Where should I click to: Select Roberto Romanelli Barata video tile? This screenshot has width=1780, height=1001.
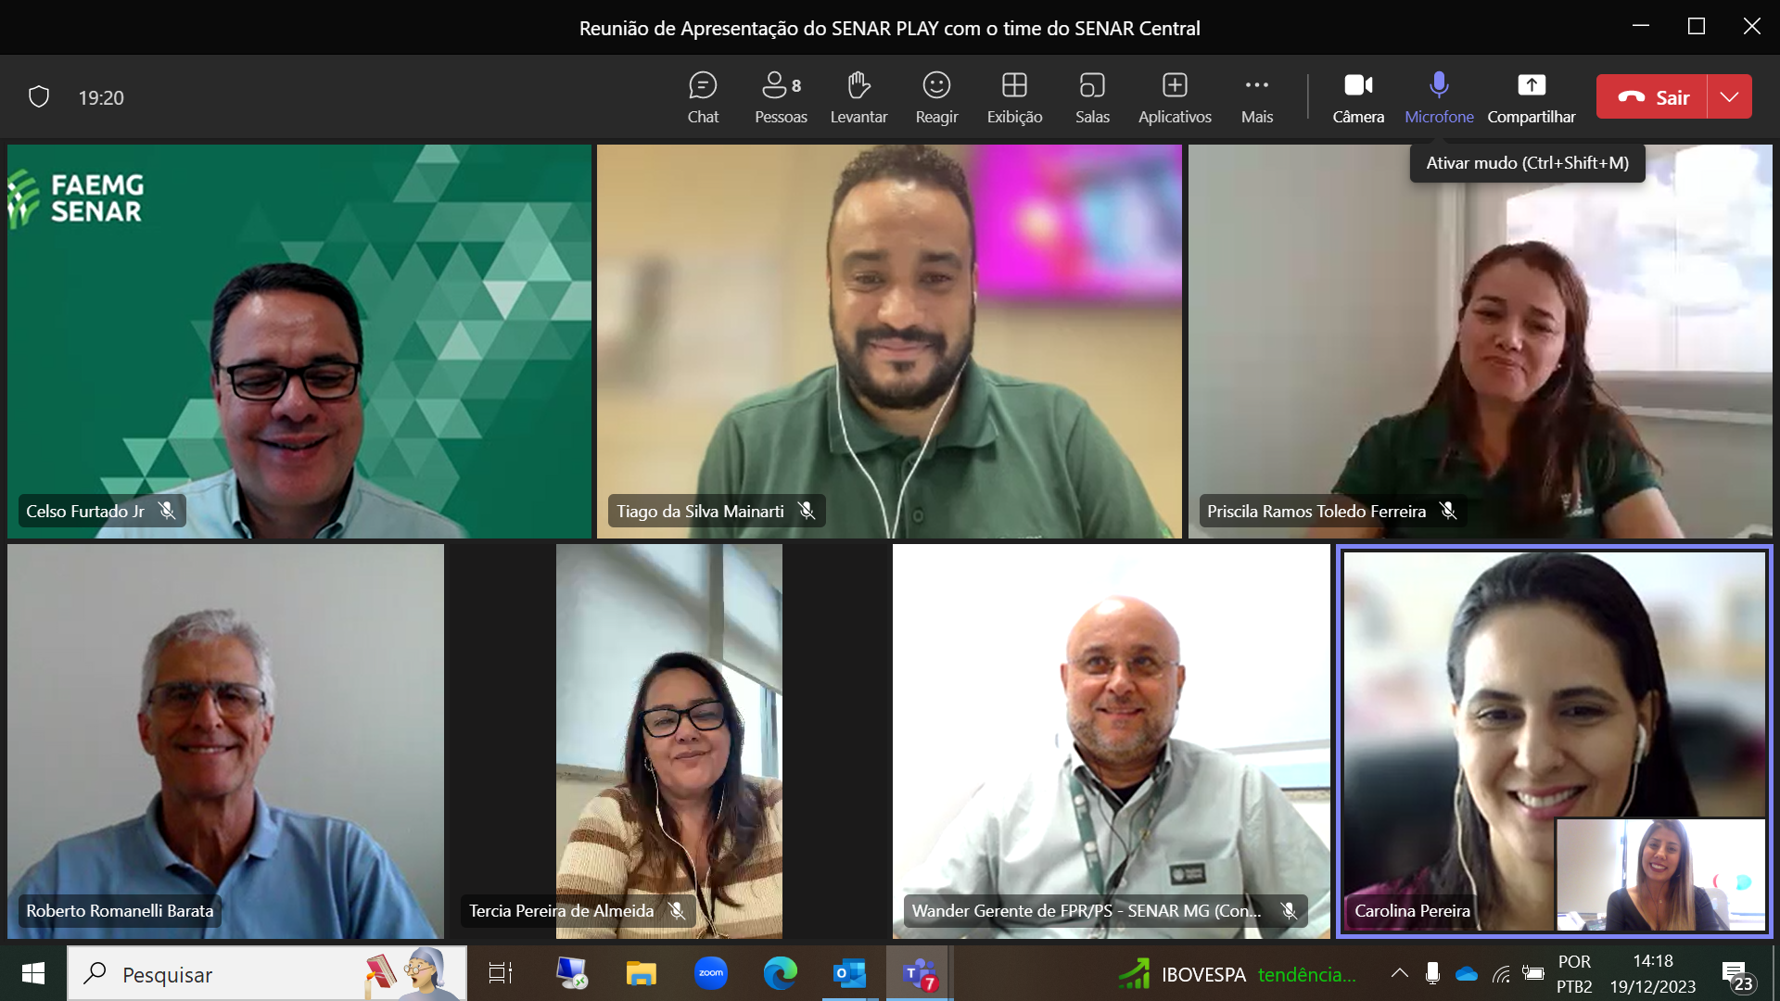click(225, 741)
